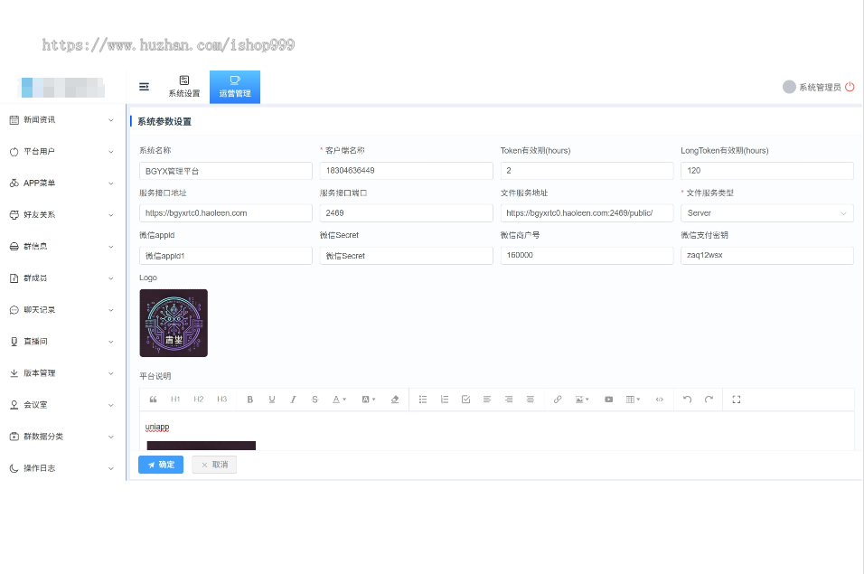Insert a video in editor
Screen dimensions: 864x574
coord(608,400)
